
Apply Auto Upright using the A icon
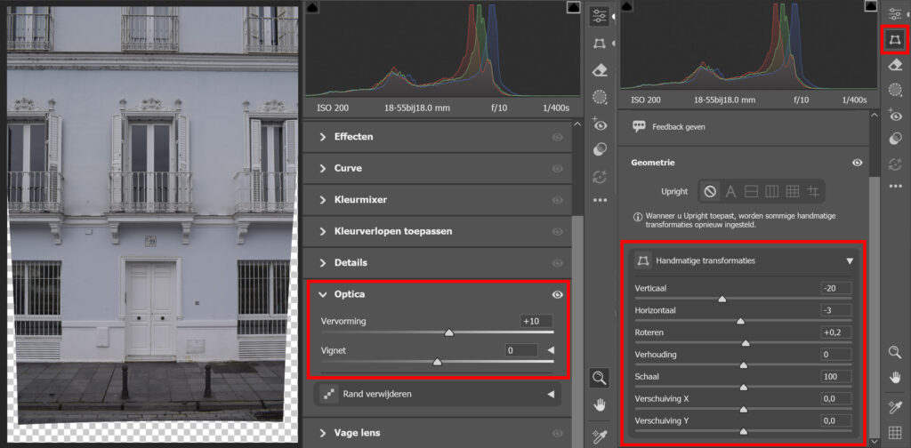tap(730, 191)
